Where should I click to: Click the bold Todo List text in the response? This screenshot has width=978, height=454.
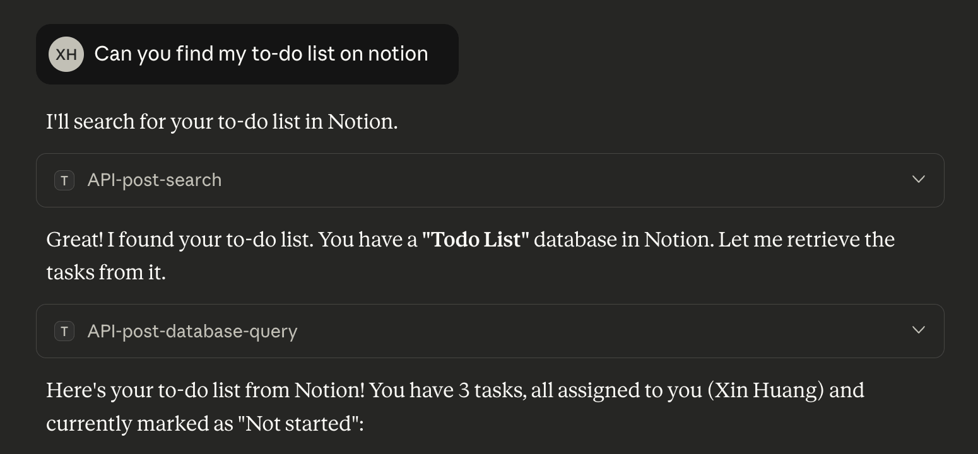click(x=477, y=240)
